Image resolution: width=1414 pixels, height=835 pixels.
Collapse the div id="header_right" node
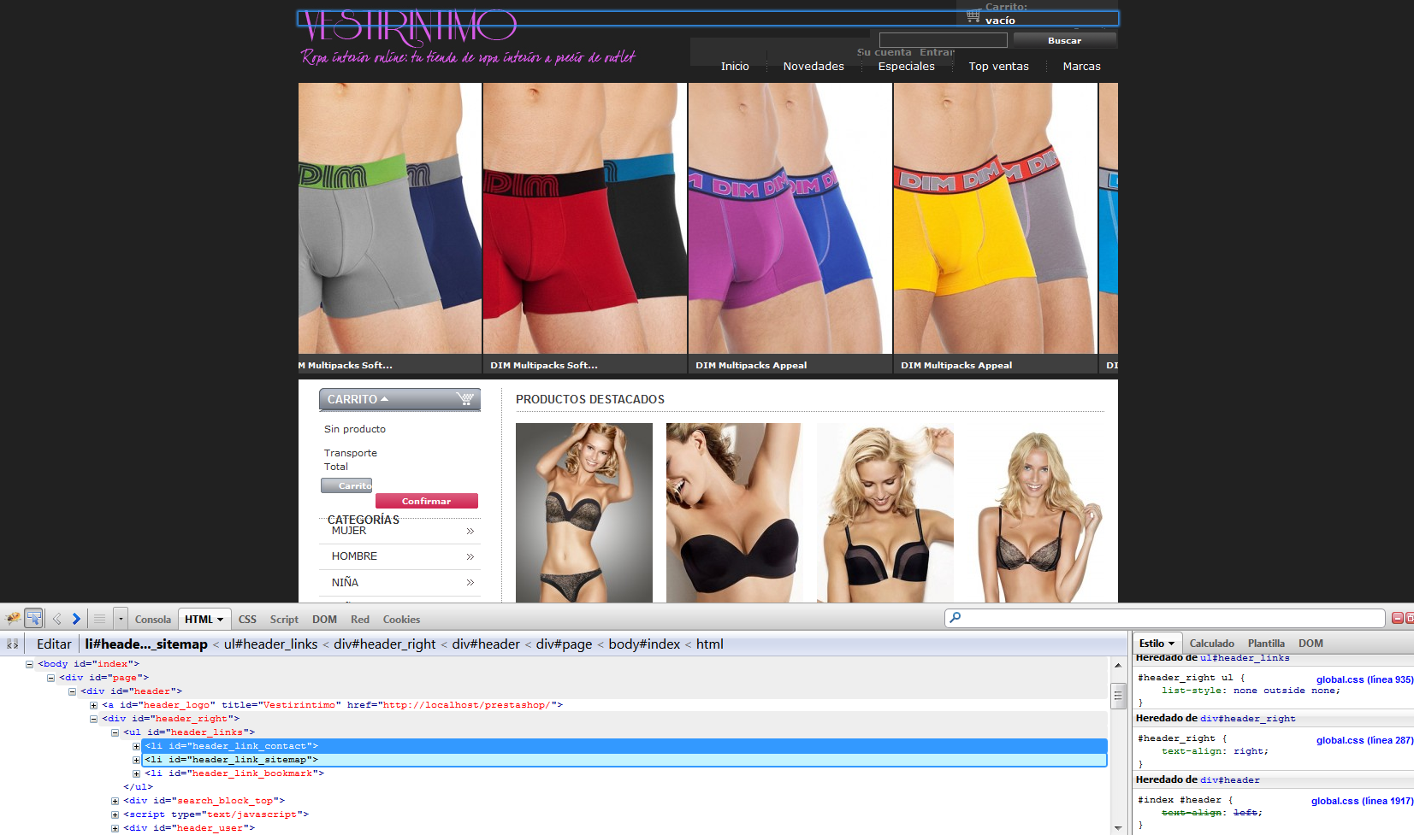click(93, 719)
